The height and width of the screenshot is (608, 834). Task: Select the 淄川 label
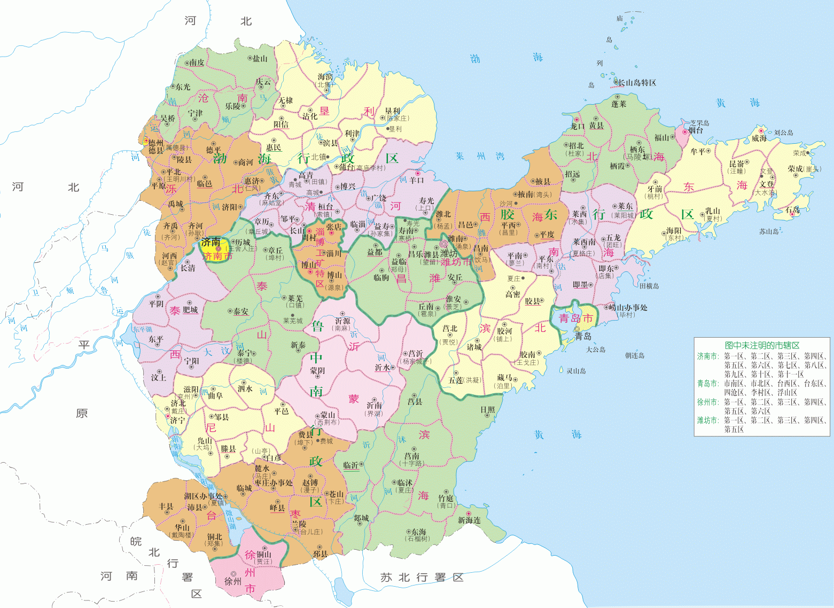click(334, 254)
